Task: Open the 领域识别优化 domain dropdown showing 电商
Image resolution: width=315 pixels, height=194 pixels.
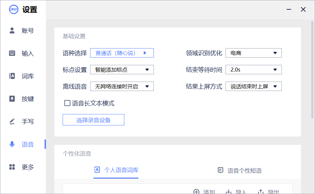Action: click(x=254, y=53)
